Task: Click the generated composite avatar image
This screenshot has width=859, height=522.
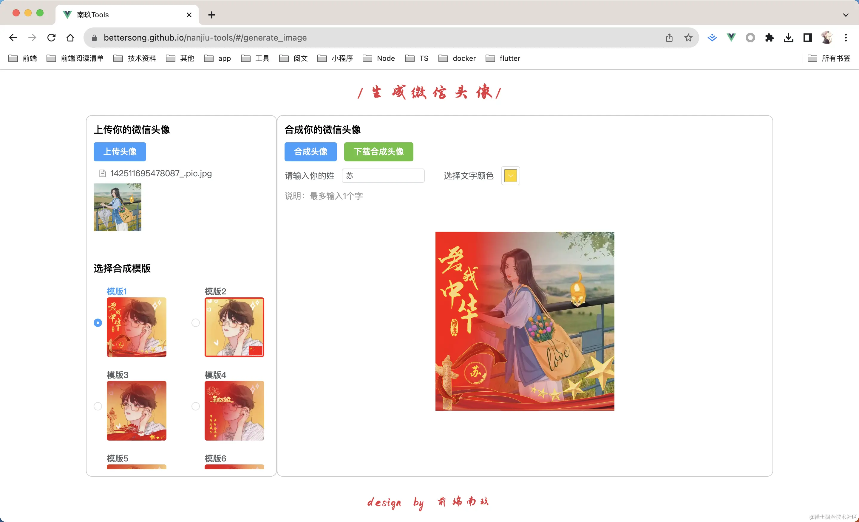Action: [x=525, y=321]
